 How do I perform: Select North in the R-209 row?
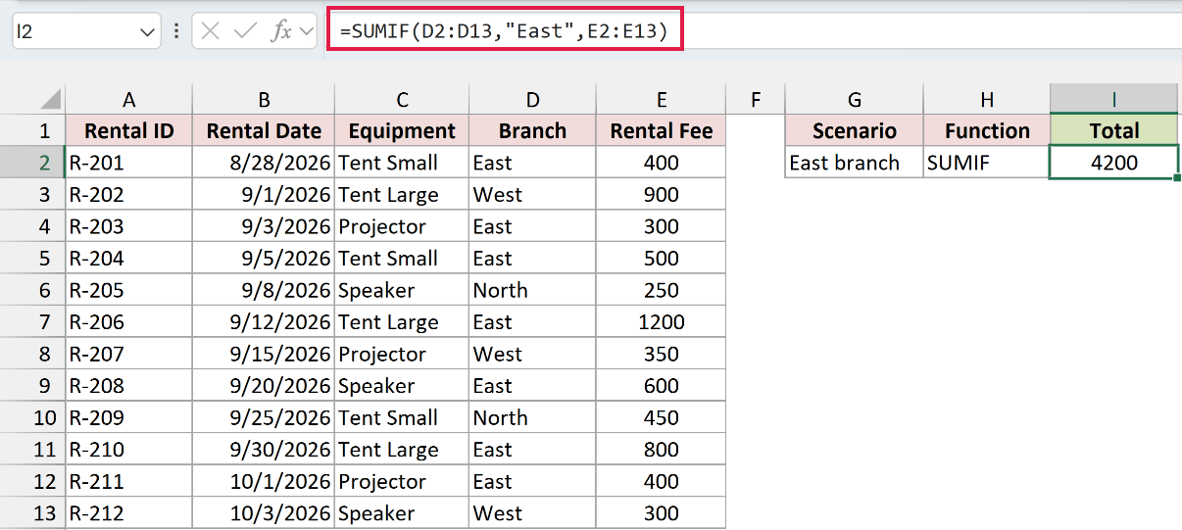532,417
